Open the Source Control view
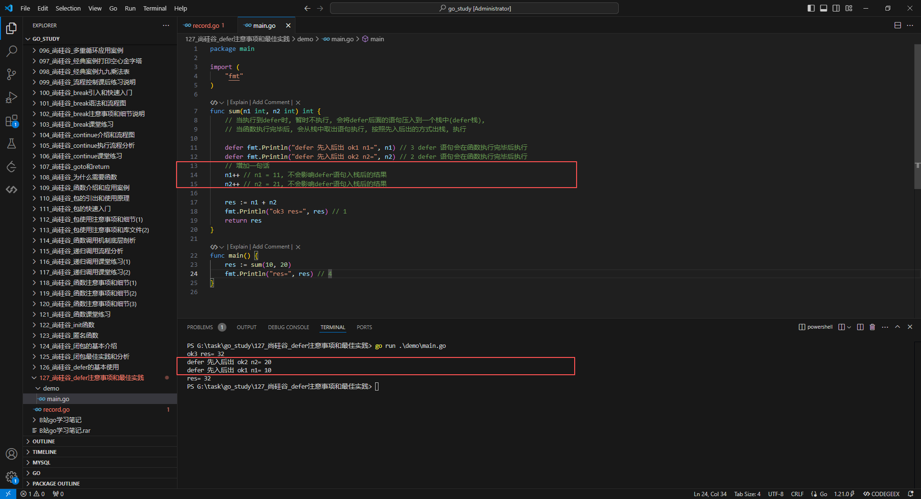The height and width of the screenshot is (499, 921). coord(12,74)
